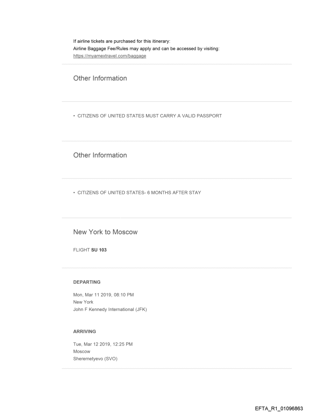The width and height of the screenshot is (313, 412).
Task: Click the bullet before the passport notice
Action: (74, 116)
